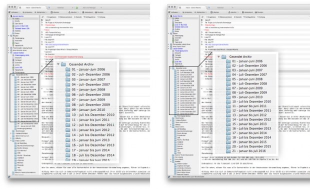Click folder icon of 13 - Januar bis Juni 2012, left callout
Screen dimensions: 310x189
[x=68, y=130]
